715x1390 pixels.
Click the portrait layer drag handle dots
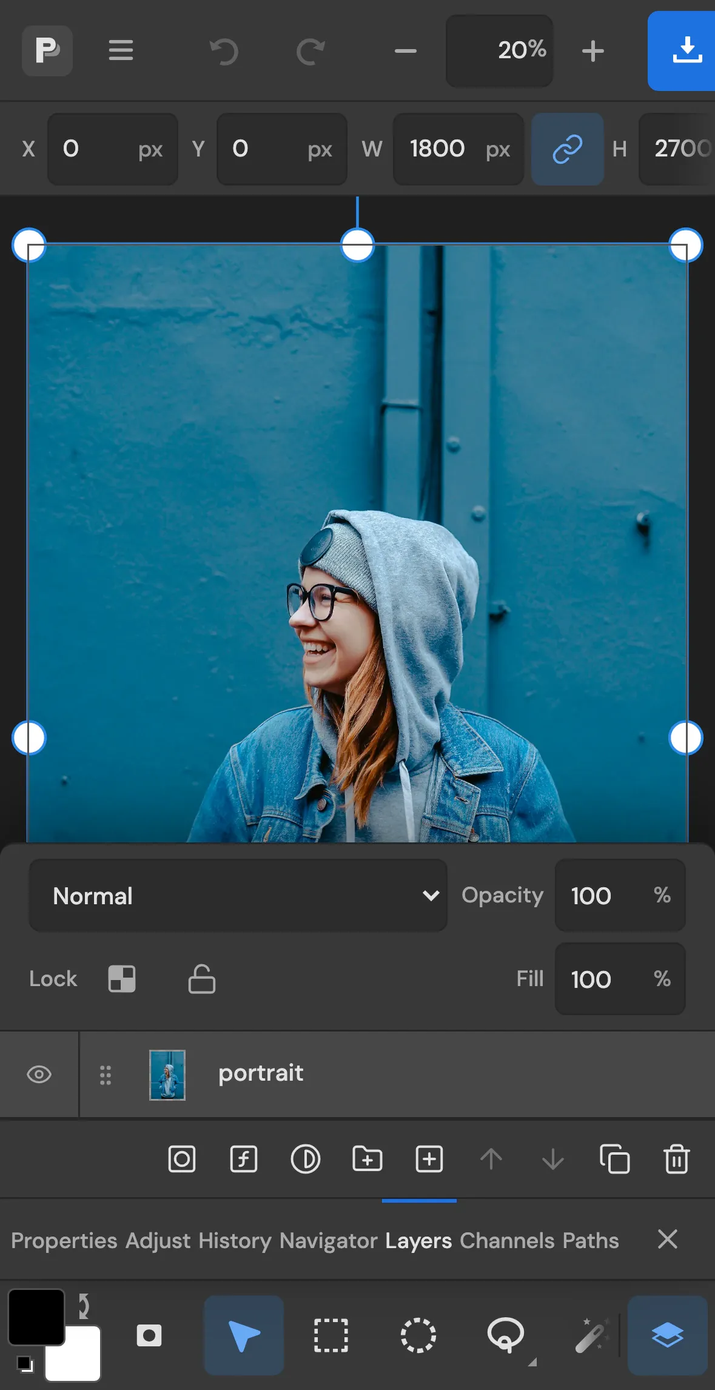[x=106, y=1075]
